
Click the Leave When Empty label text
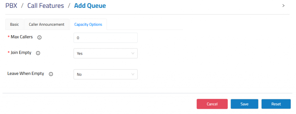click(x=26, y=74)
